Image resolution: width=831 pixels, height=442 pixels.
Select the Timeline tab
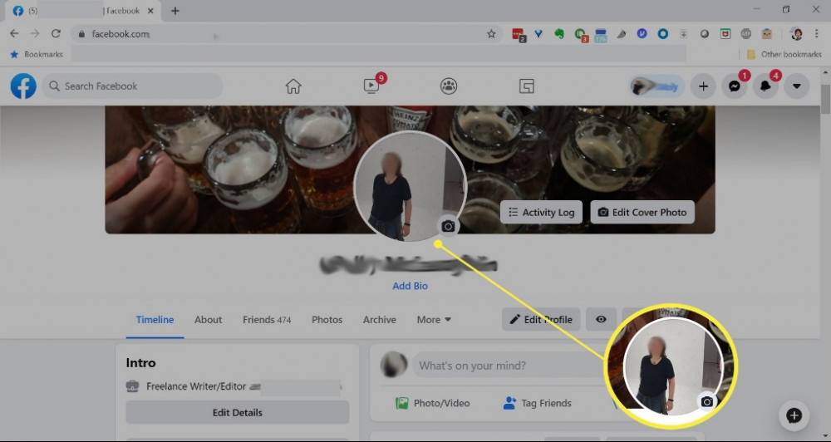pyautogui.click(x=155, y=320)
